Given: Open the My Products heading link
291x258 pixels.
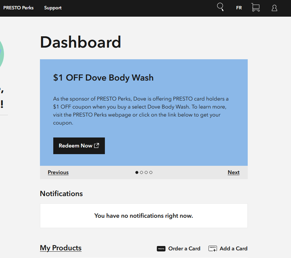Looking at the screenshot, I should pyautogui.click(x=61, y=248).
